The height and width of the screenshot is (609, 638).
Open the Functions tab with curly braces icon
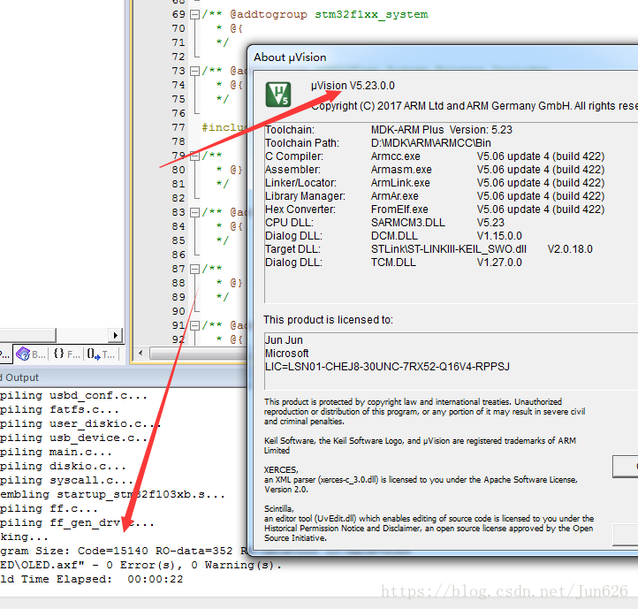pos(67,354)
